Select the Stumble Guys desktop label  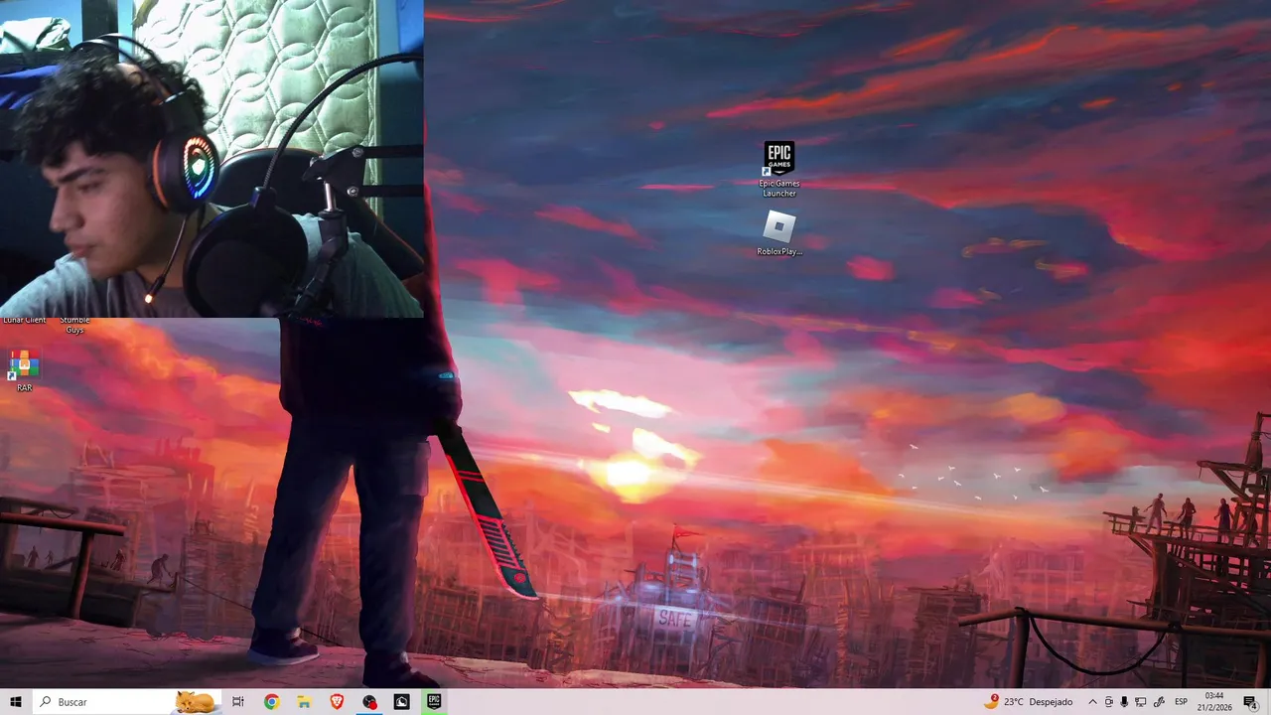(x=74, y=325)
